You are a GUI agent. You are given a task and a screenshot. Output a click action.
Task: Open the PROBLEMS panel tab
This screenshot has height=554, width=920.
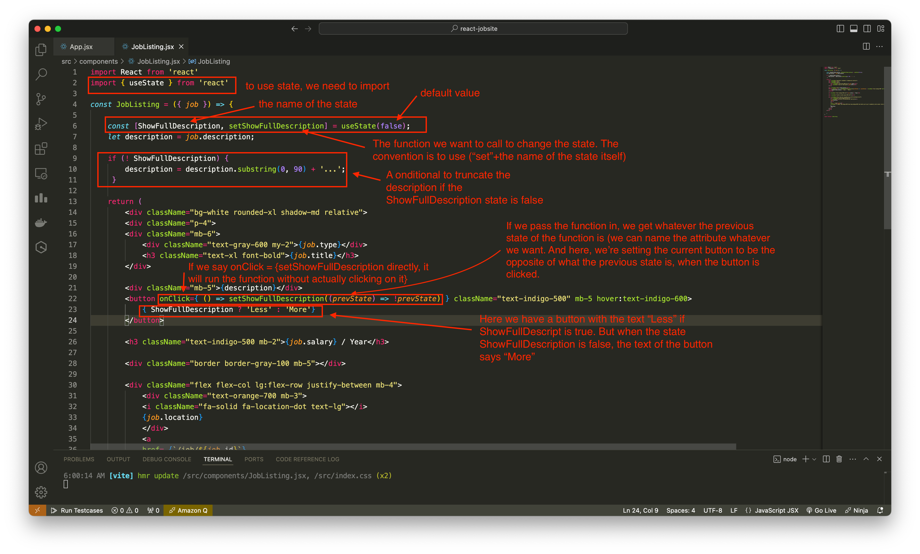(x=79, y=459)
